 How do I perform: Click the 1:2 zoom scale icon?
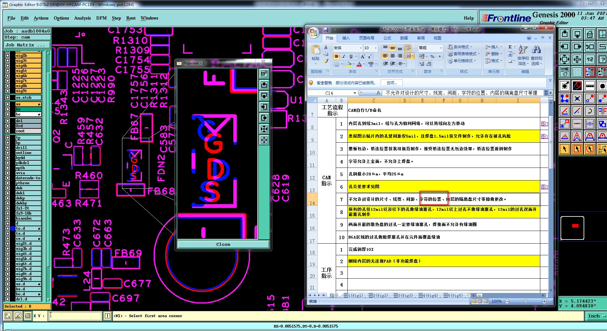(x=590, y=59)
